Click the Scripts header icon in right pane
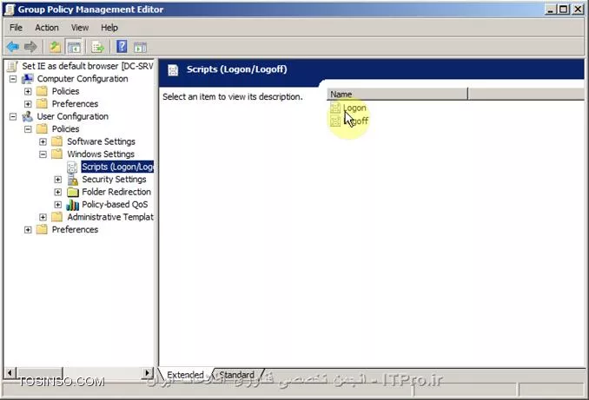This screenshot has width=589, height=400. click(173, 69)
